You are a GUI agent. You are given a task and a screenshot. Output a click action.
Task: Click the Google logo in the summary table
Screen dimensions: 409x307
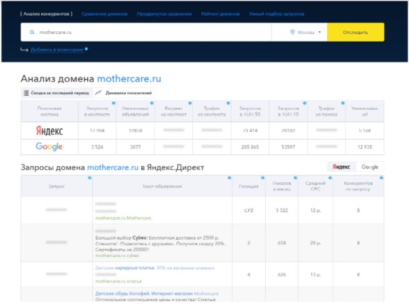49,147
